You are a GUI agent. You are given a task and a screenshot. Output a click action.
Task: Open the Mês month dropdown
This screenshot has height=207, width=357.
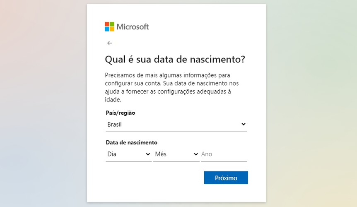(x=176, y=154)
